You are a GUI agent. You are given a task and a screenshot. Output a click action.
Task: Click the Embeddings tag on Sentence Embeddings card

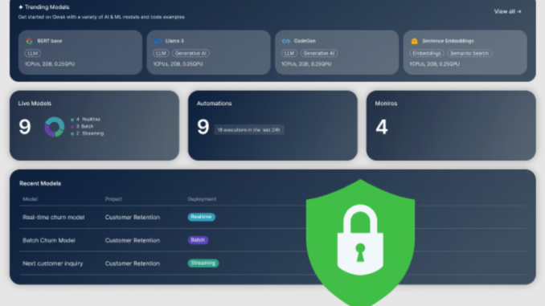pos(427,53)
